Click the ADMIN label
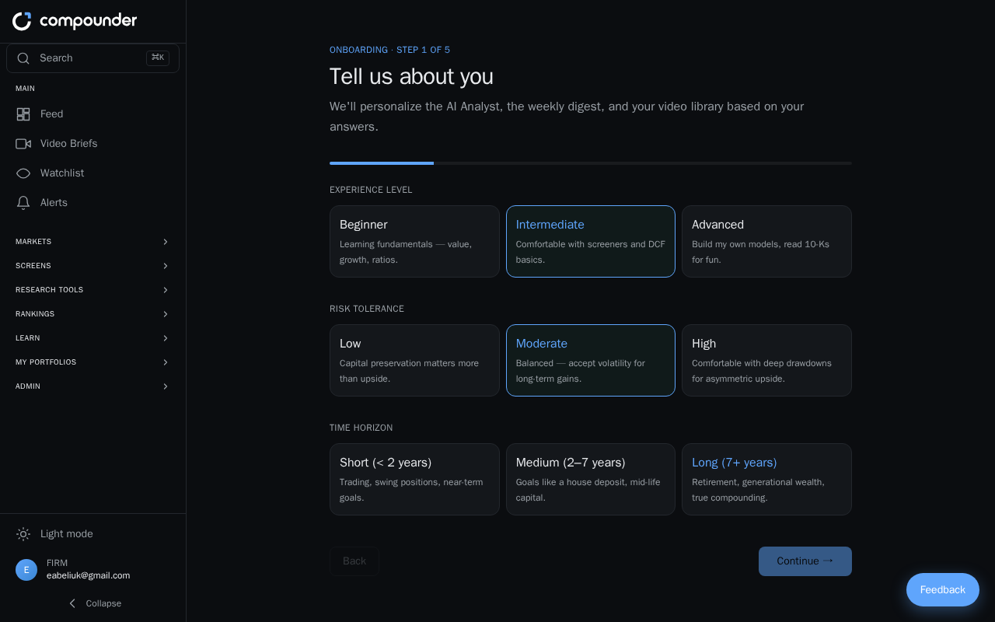 pyautogui.click(x=28, y=386)
